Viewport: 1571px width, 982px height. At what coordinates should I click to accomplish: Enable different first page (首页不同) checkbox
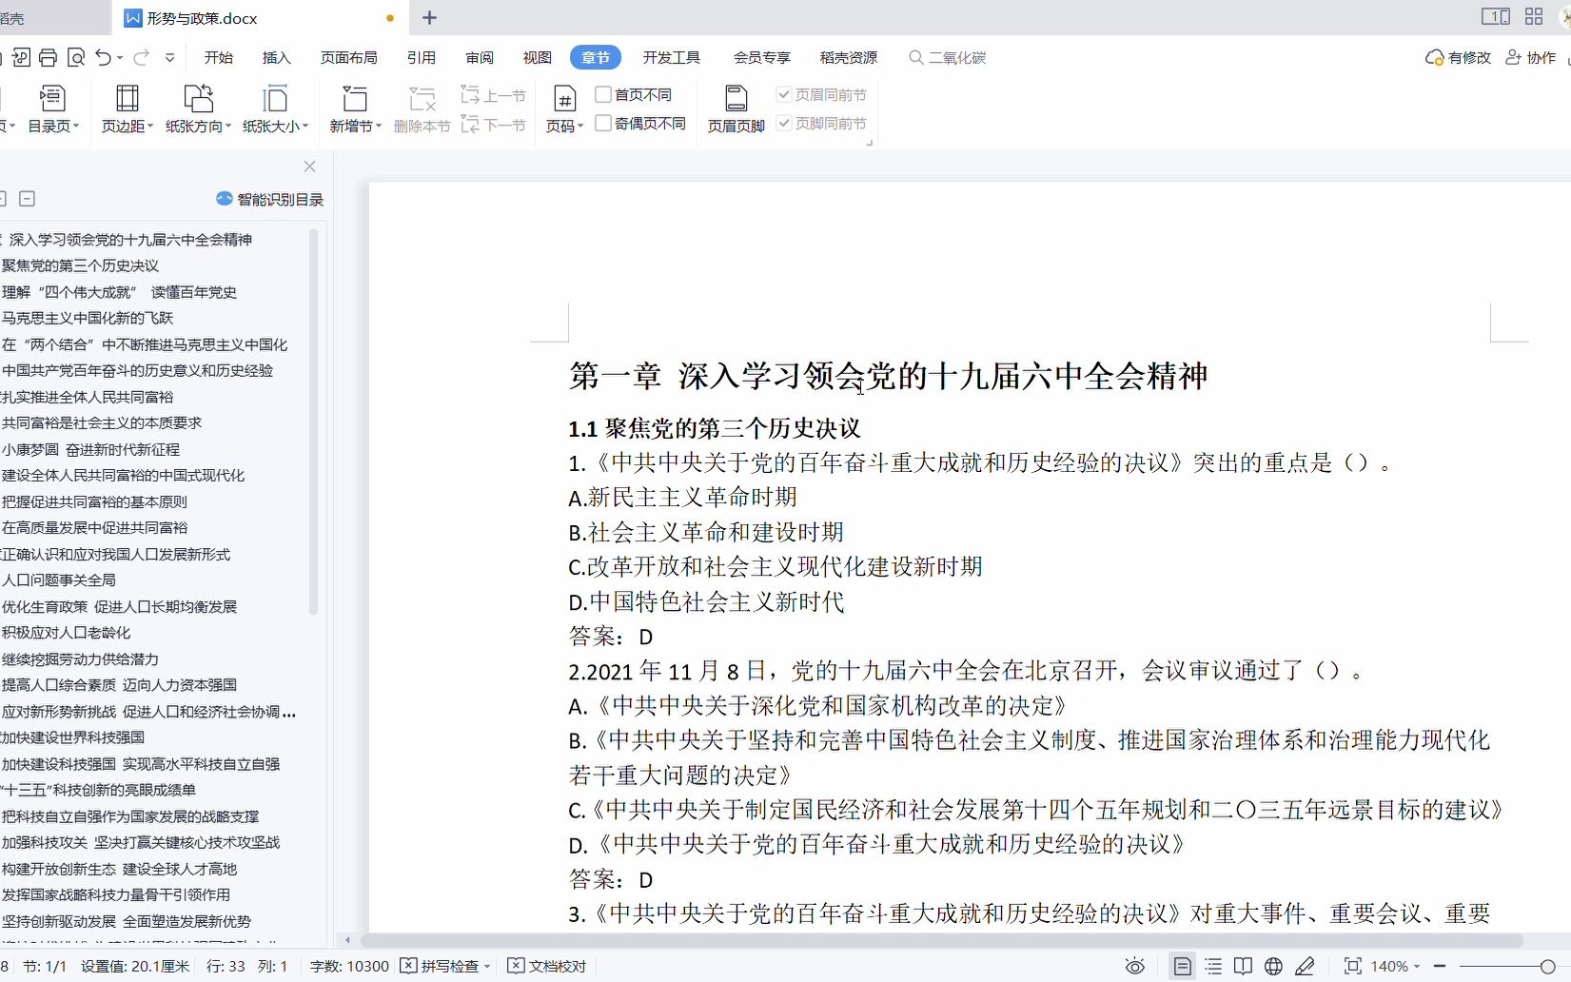634,94
